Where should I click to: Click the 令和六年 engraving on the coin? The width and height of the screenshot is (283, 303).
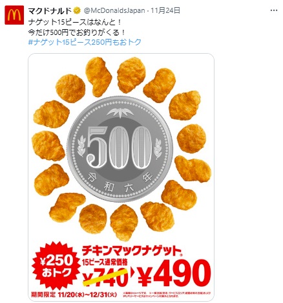(120, 182)
